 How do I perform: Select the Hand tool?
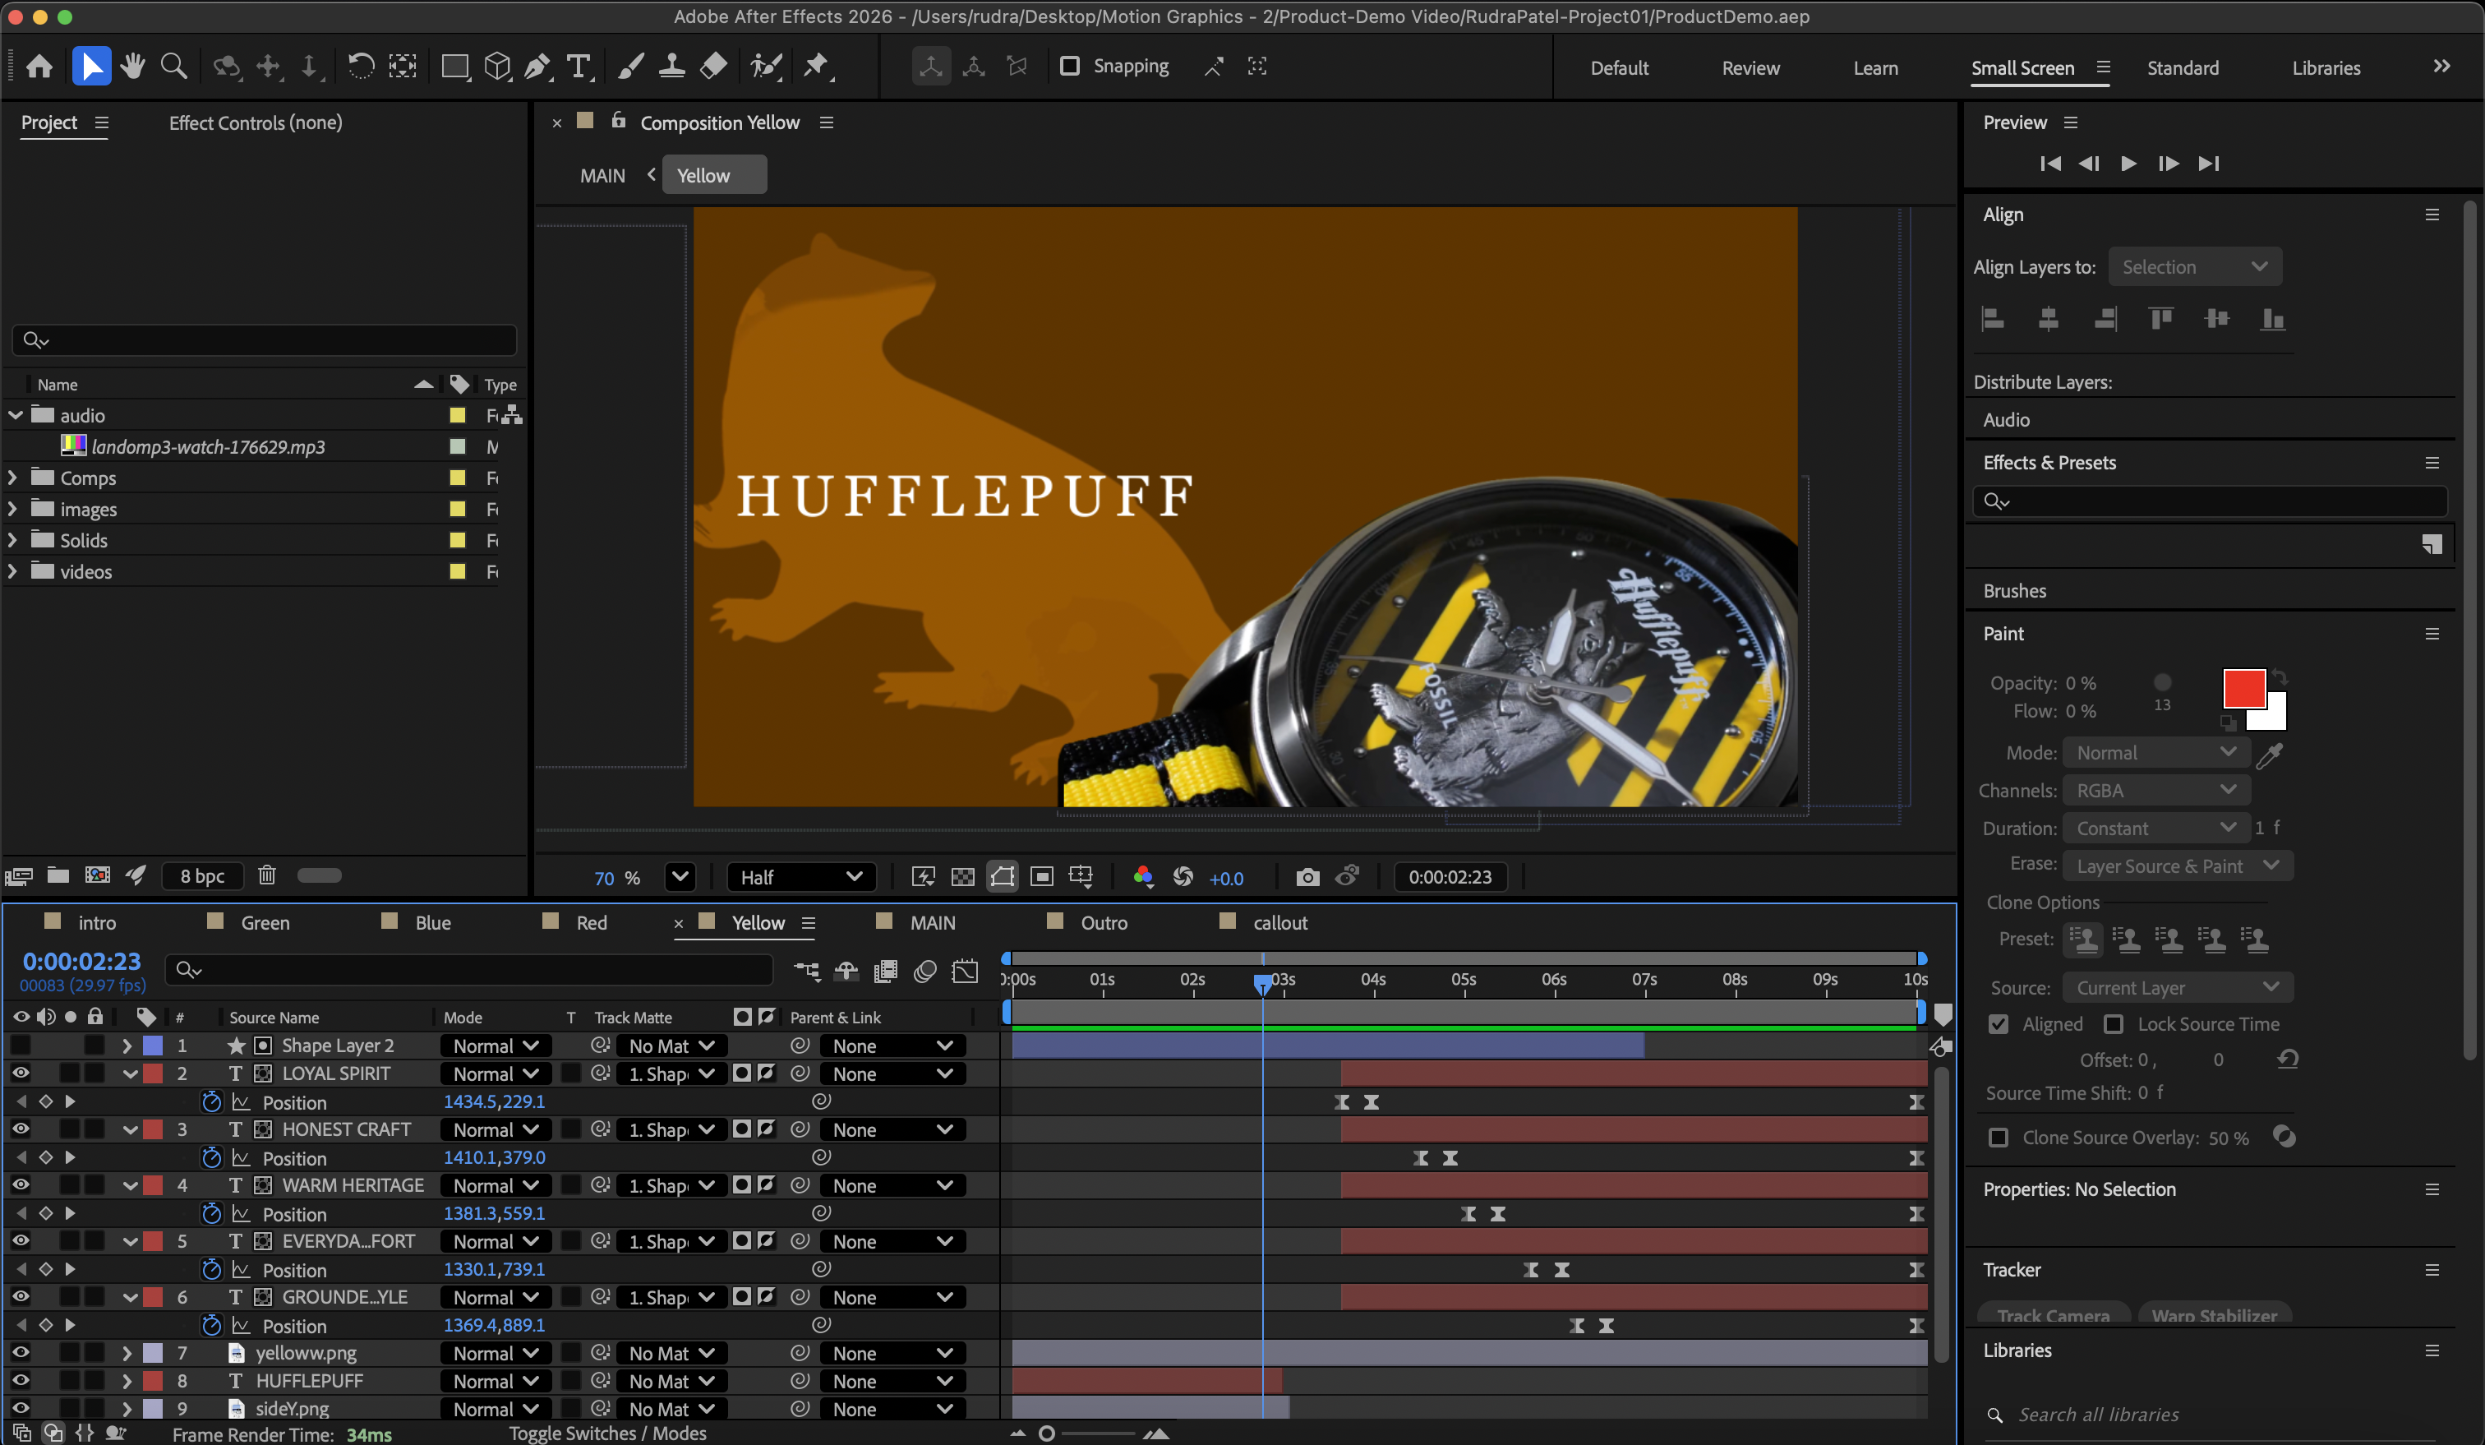click(x=132, y=66)
